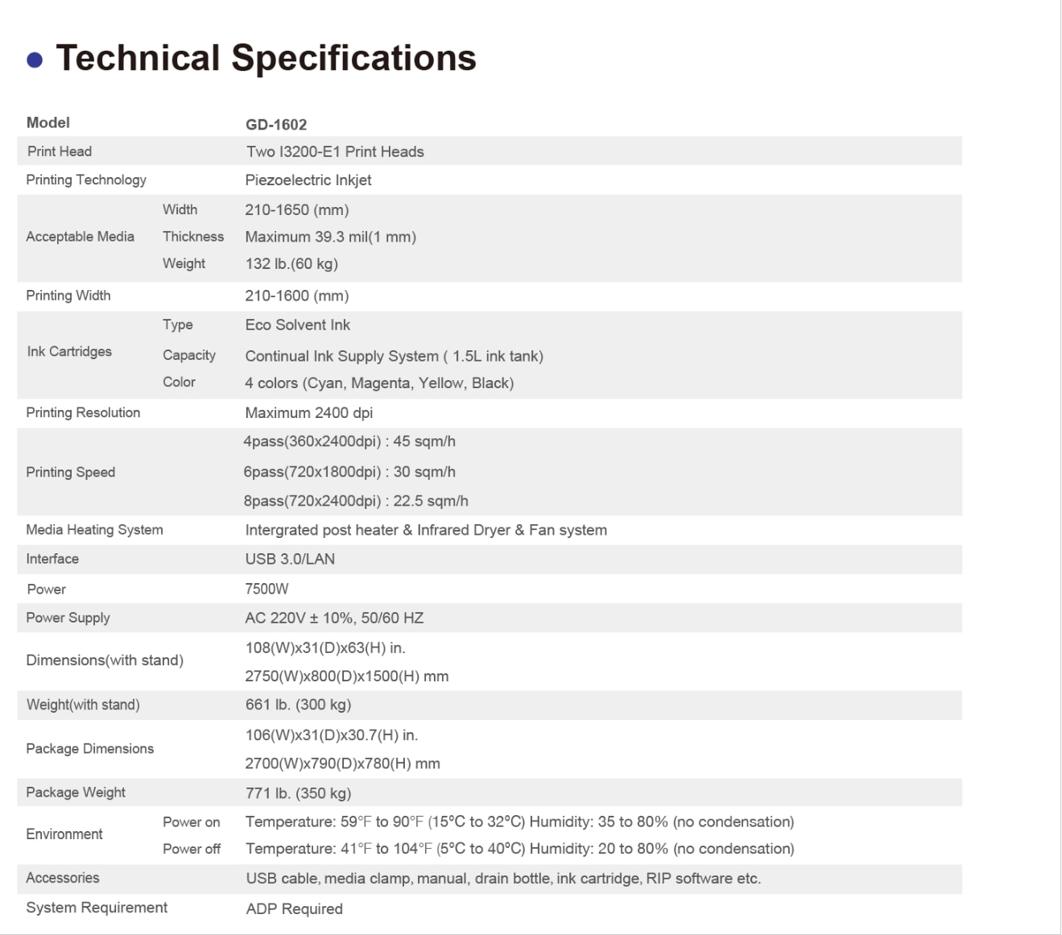The width and height of the screenshot is (1062, 935).
Task: Select the Package Dimensions label
Action: pos(89,749)
